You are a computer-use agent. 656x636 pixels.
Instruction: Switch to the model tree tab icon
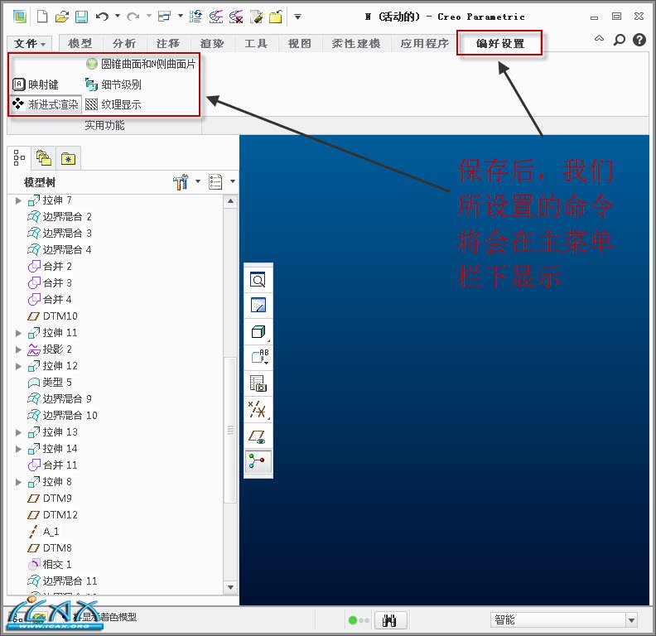19,158
